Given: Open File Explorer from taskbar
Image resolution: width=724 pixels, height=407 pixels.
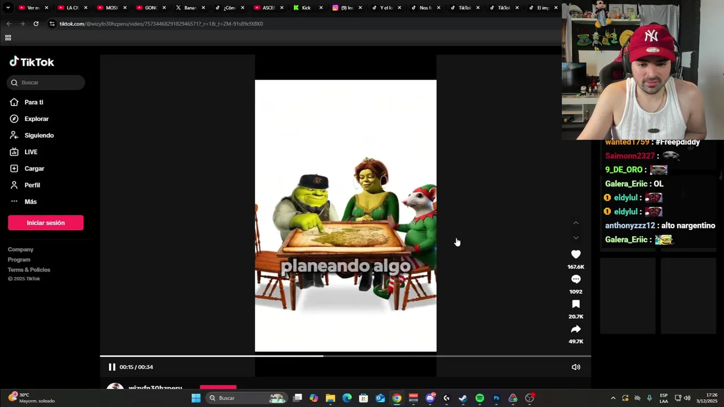Looking at the screenshot, I should coord(330,398).
